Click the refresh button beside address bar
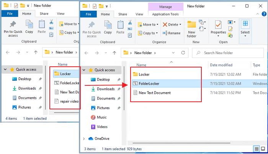This screenshot has height=154, width=268. click(183, 53)
